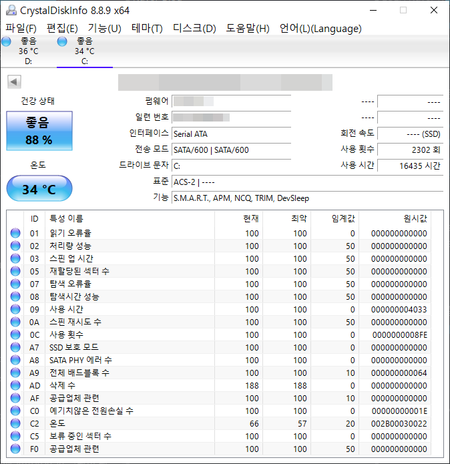Click the 인터페이스 field showing Serial ATA
Image resolution: width=450 pixels, height=464 pixels.
(x=232, y=134)
